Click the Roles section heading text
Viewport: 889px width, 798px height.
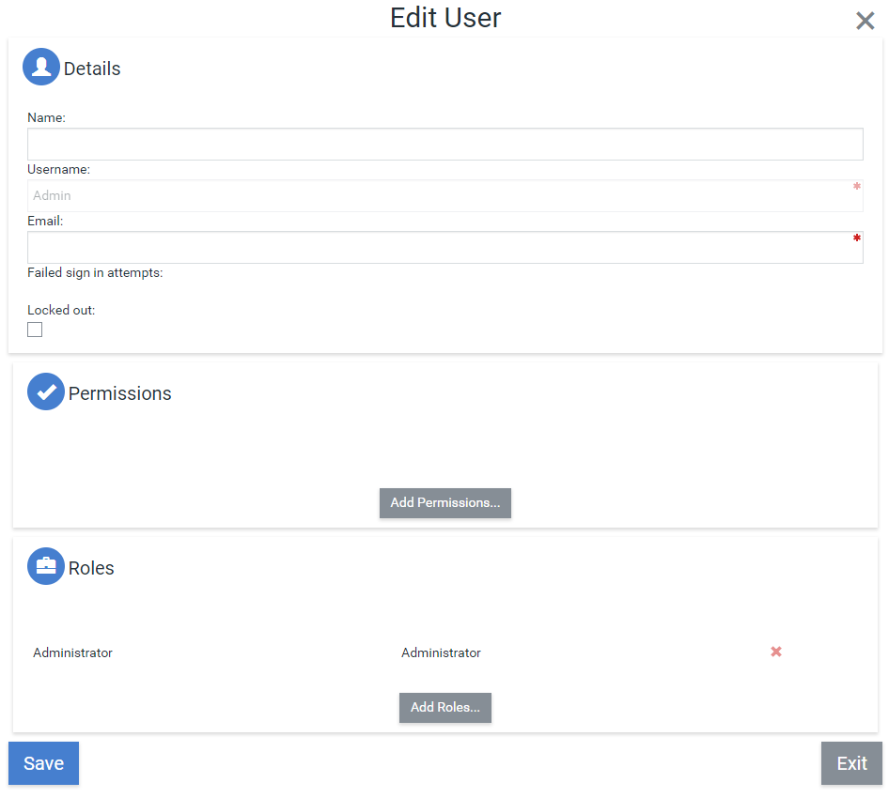coord(91,568)
